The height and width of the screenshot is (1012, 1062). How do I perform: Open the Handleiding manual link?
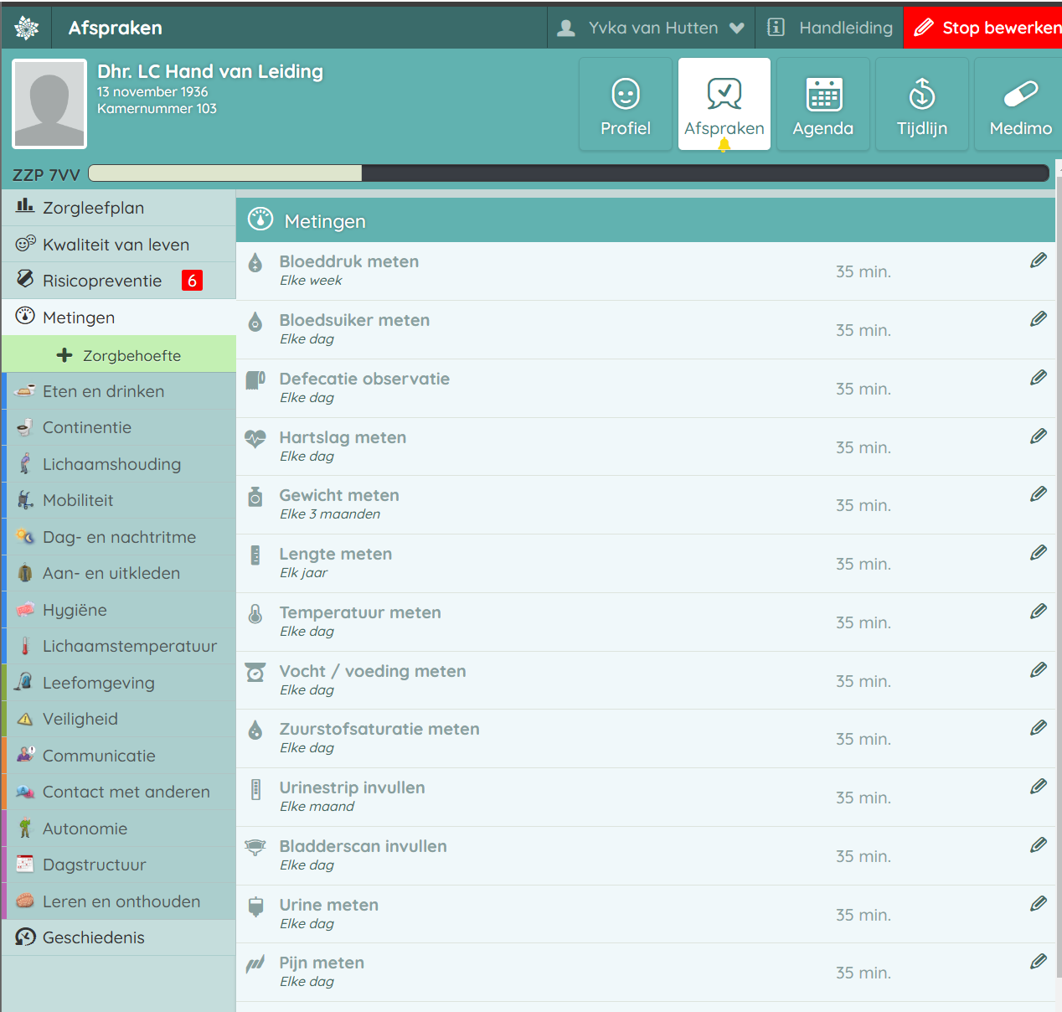830,28
